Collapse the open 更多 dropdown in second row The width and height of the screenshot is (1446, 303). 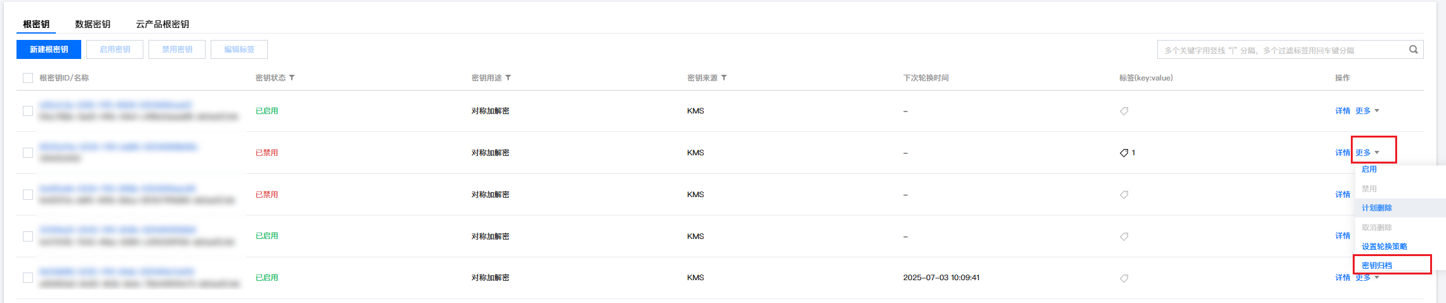1367,153
